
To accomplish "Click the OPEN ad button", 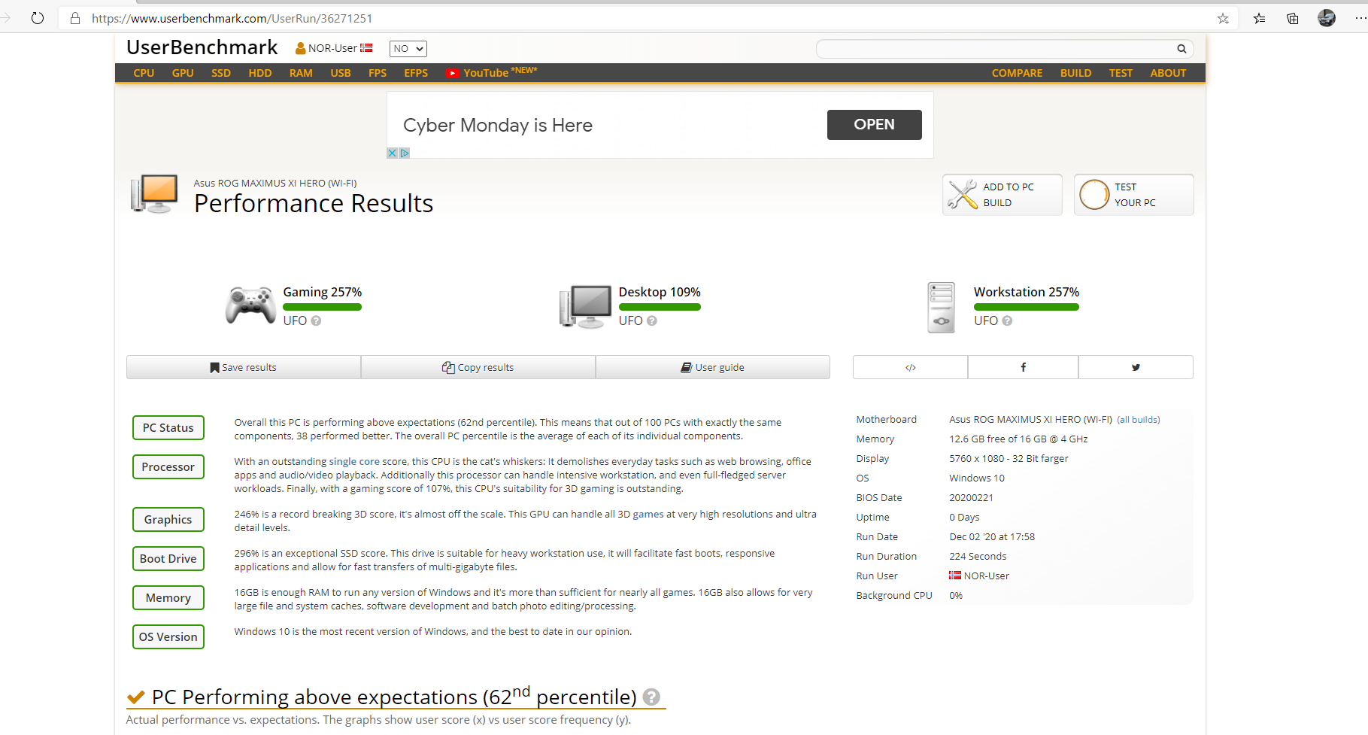I will tap(874, 125).
